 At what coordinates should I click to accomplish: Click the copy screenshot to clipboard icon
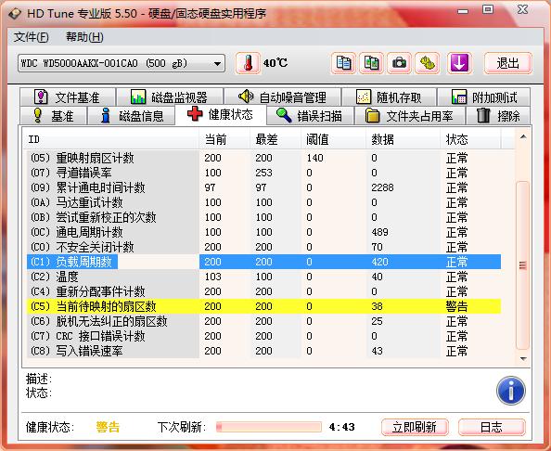(x=371, y=63)
